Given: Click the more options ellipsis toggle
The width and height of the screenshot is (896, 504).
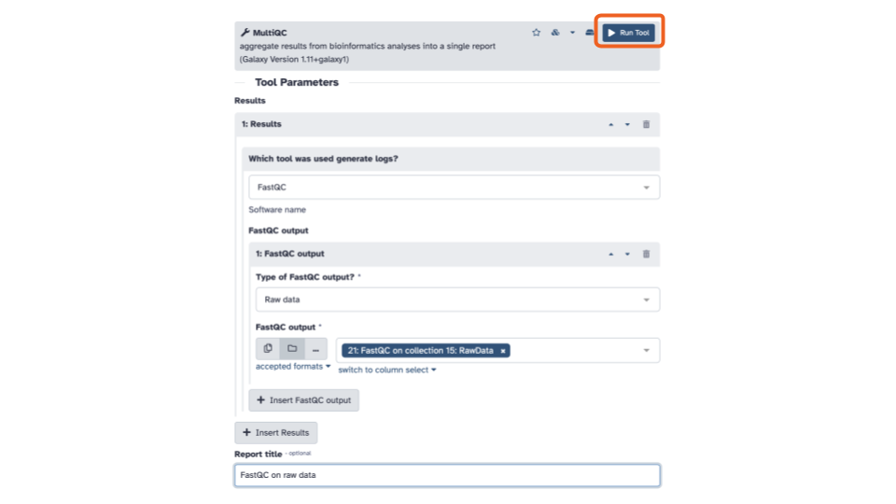Looking at the screenshot, I should [x=315, y=348].
